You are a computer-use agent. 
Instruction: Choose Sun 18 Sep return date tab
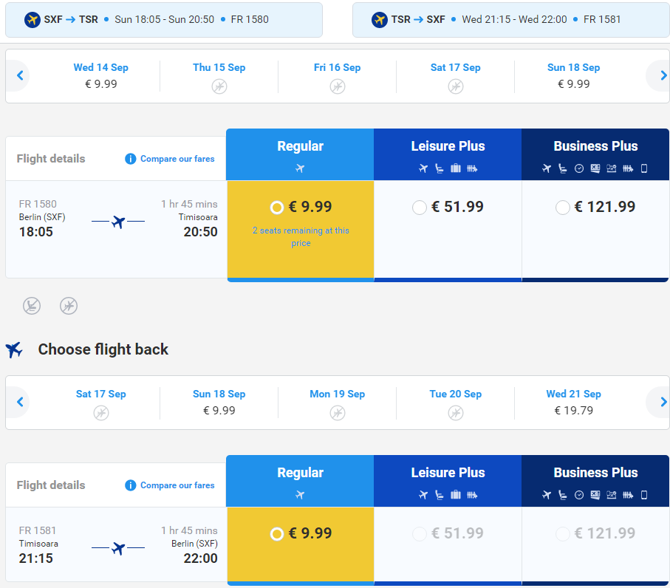[x=219, y=402]
